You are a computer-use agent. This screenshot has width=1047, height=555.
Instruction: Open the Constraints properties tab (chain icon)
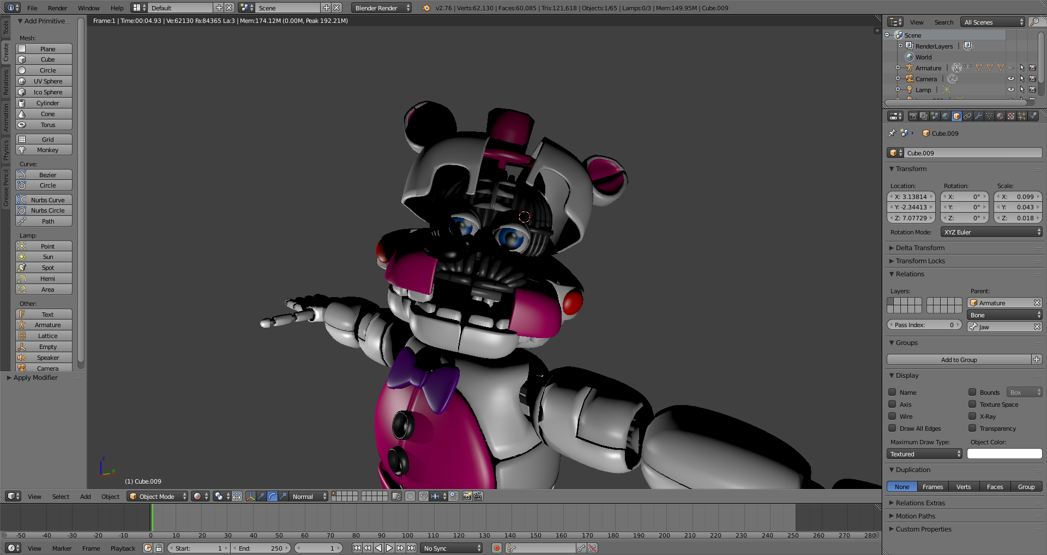pyautogui.click(x=967, y=116)
